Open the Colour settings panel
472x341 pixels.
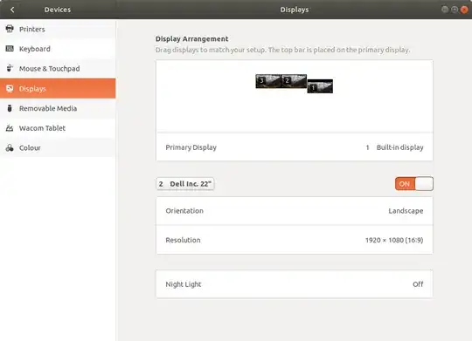pos(58,147)
